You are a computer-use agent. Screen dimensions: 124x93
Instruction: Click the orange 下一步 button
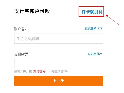[x=59, y=81]
